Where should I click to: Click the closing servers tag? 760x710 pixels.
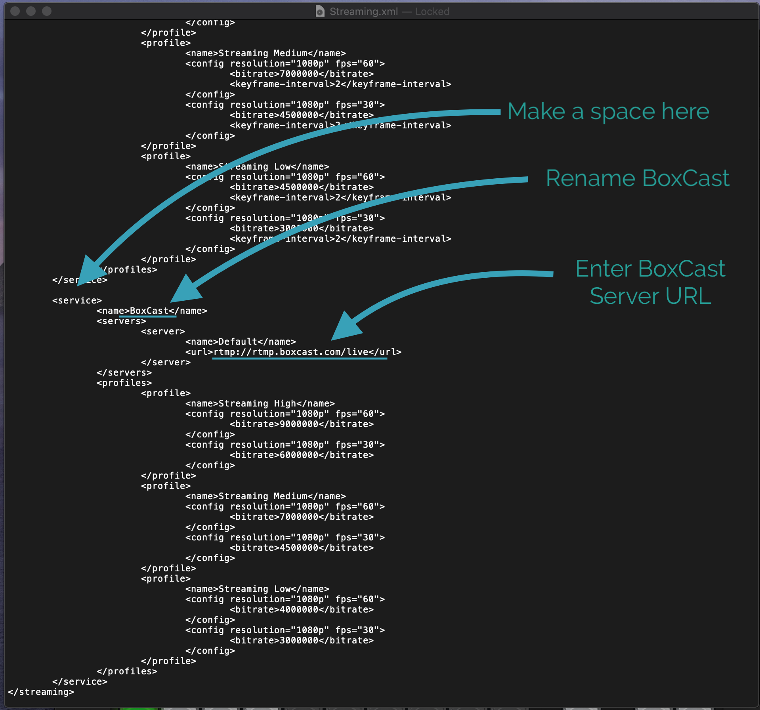124,373
